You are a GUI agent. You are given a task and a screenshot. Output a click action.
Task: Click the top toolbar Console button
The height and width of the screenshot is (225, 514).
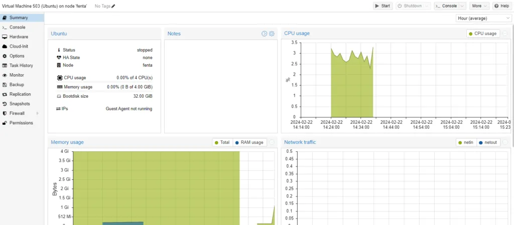click(446, 6)
